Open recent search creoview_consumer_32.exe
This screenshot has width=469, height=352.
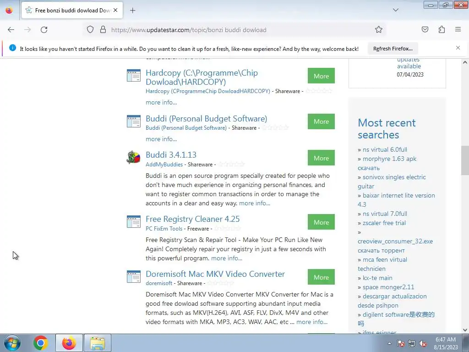point(395,246)
